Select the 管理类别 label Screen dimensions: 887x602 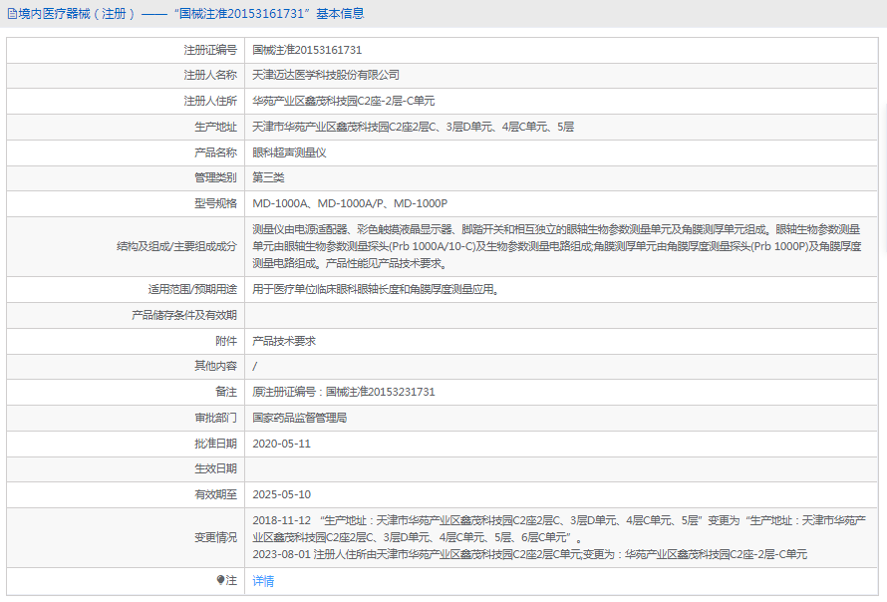pos(215,177)
